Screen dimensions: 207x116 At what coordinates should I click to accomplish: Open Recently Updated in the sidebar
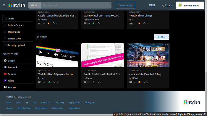tap(18, 45)
